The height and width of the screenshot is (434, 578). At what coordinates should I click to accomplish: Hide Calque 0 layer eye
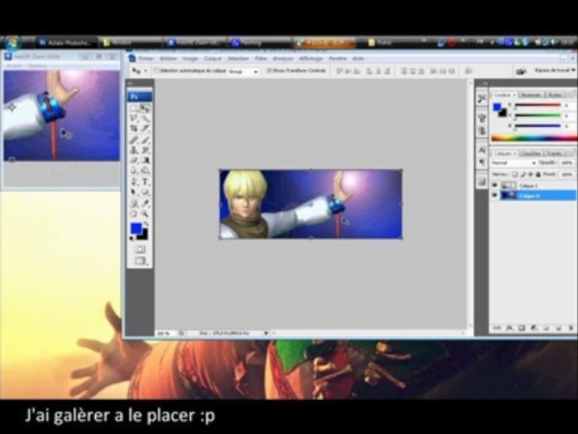tap(495, 195)
